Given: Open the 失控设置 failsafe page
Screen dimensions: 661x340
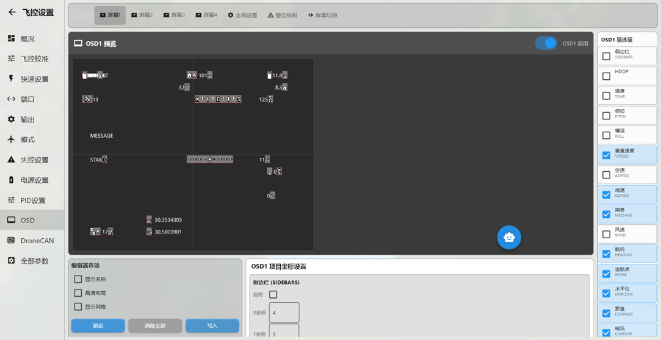Looking at the screenshot, I should coord(34,160).
